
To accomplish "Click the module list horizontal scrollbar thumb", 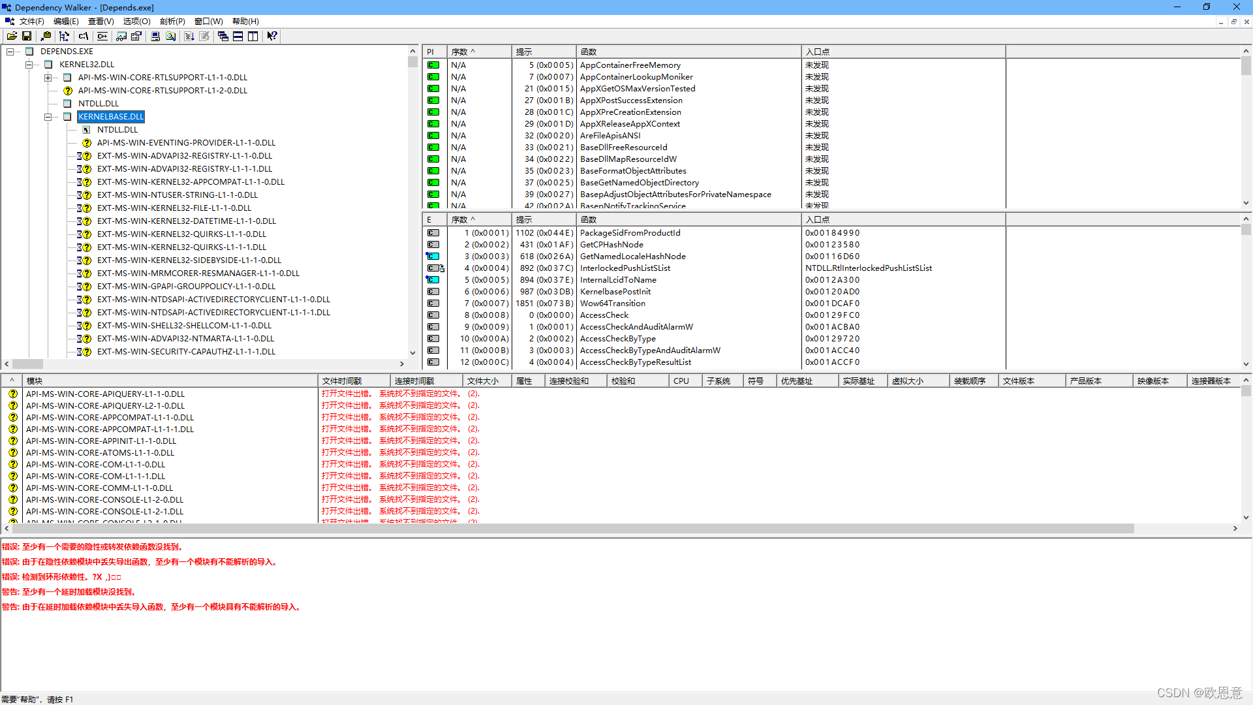I will point(573,528).
